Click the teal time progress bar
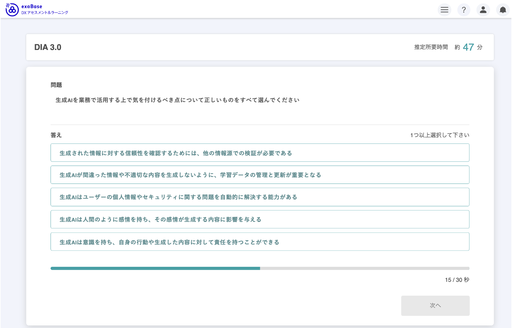The width and height of the screenshot is (512, 328). click(x=155, y=268)
